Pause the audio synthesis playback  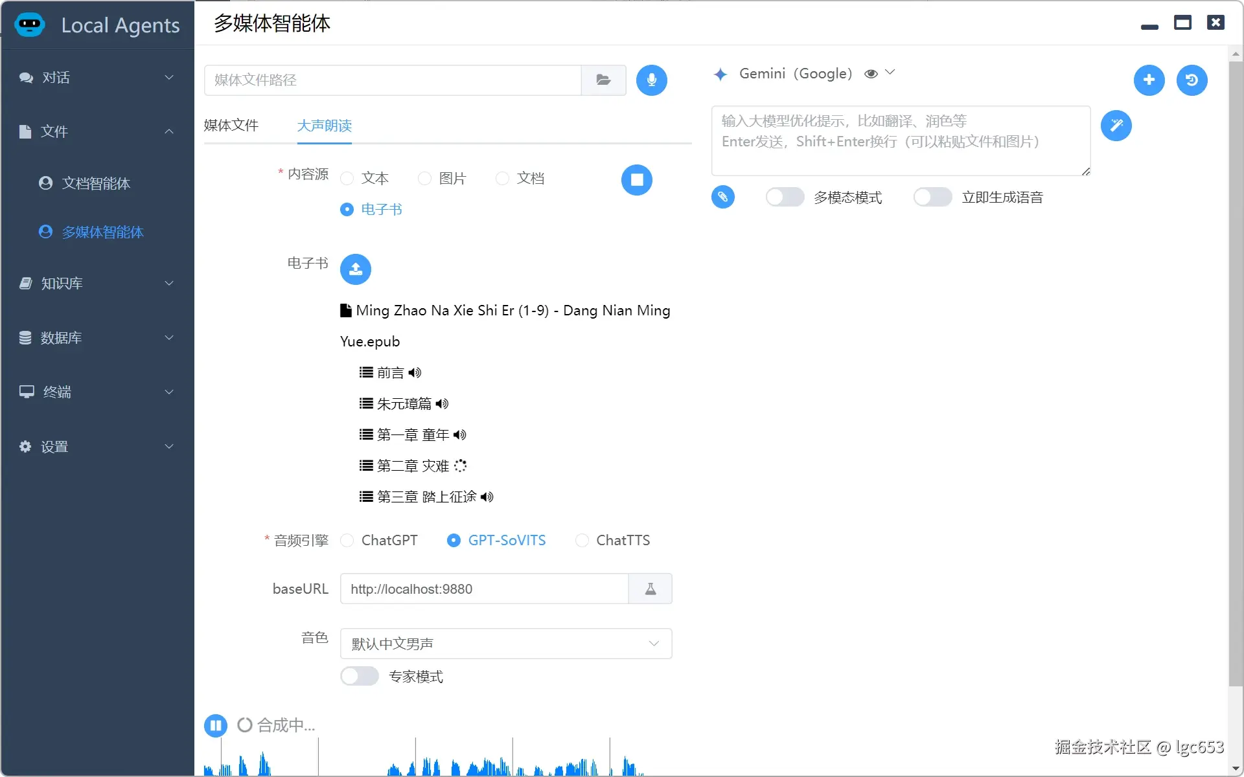[x=216, y=725]
